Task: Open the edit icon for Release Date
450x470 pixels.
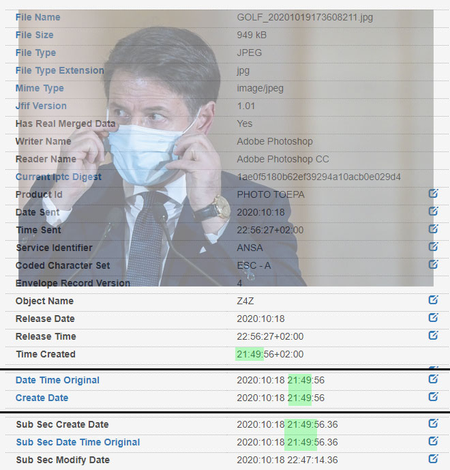Action: (433, 317)
